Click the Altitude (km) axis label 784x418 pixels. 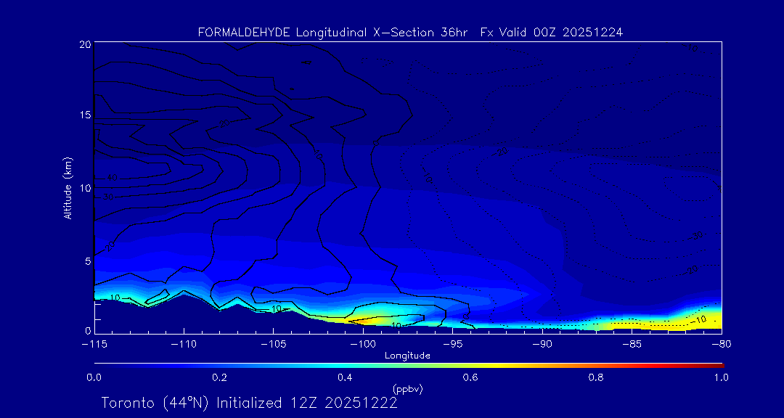click(68, 187)
